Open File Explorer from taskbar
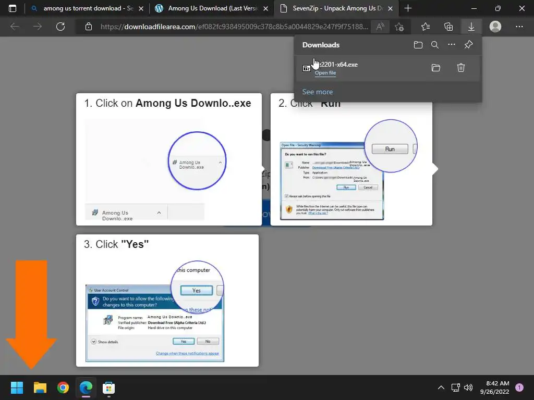Viewport: 534px width, 400px height. [40, 387]
